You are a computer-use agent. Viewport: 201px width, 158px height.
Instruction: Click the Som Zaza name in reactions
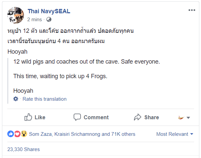coord(39,134)
